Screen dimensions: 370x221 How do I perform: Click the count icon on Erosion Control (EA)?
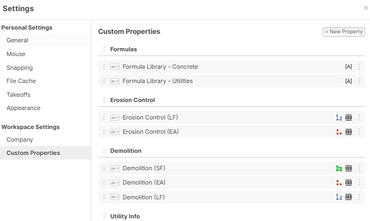point(339,132)
